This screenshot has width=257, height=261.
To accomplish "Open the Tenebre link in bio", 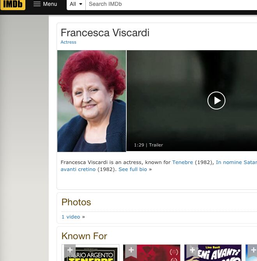I will click(183, 162).
